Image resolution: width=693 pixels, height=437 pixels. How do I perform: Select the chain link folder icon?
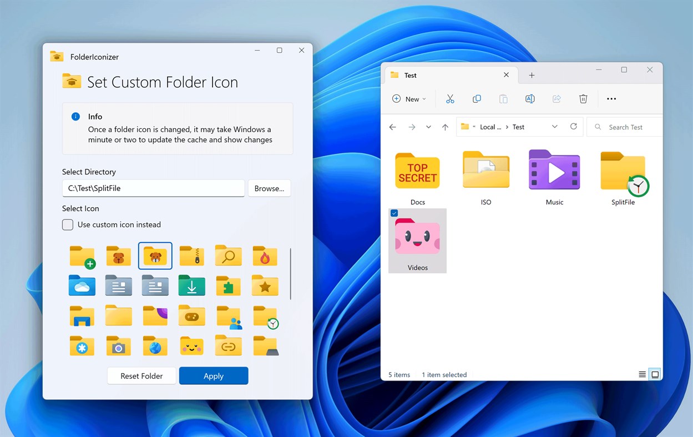(x=228, y=345)
